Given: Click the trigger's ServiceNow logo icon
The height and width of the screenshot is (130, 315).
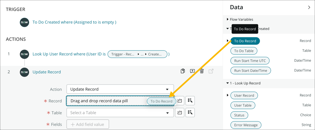Looking at the screenshot, I should (24, 22).
